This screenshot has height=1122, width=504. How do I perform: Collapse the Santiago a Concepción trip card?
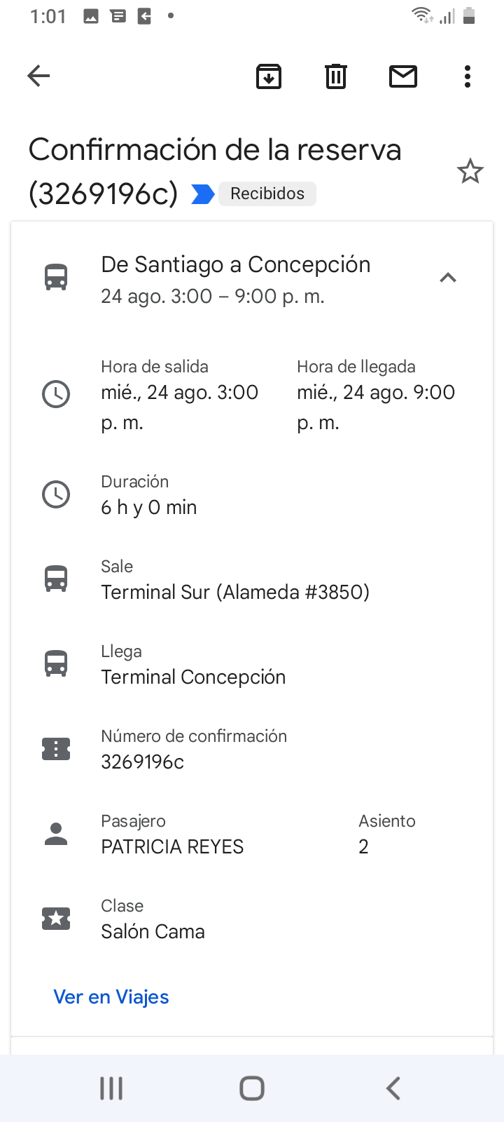(448, 278)
